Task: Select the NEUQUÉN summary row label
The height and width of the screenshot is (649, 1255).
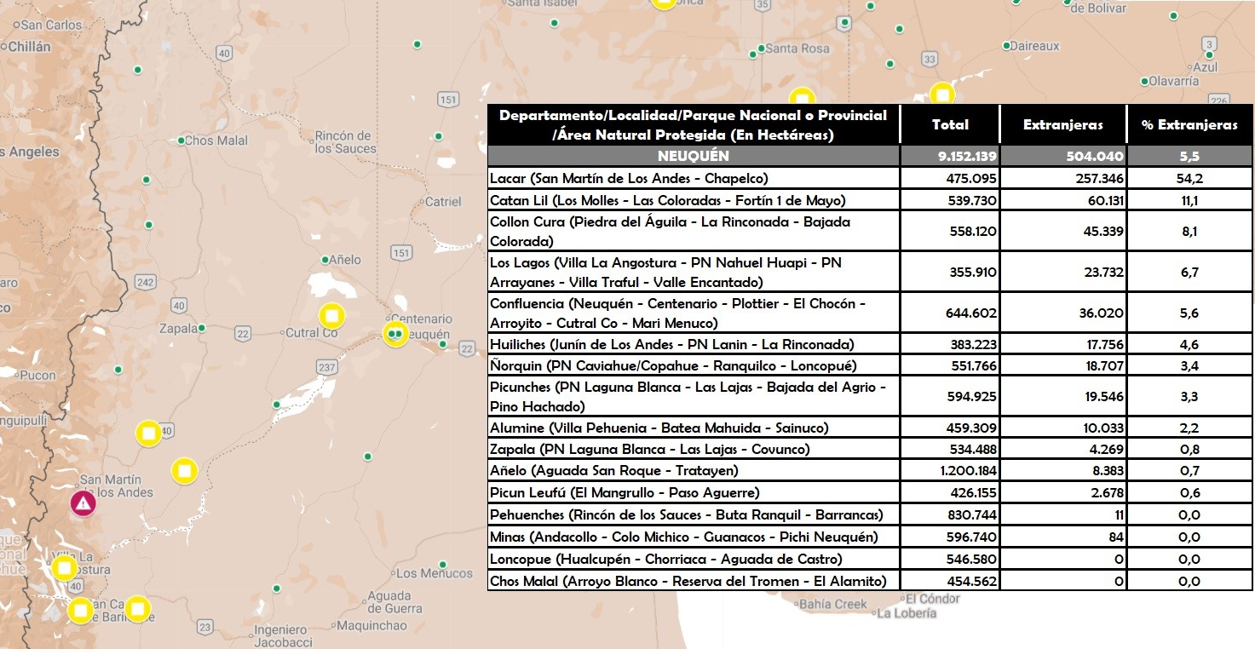Action: click(694, 156)
